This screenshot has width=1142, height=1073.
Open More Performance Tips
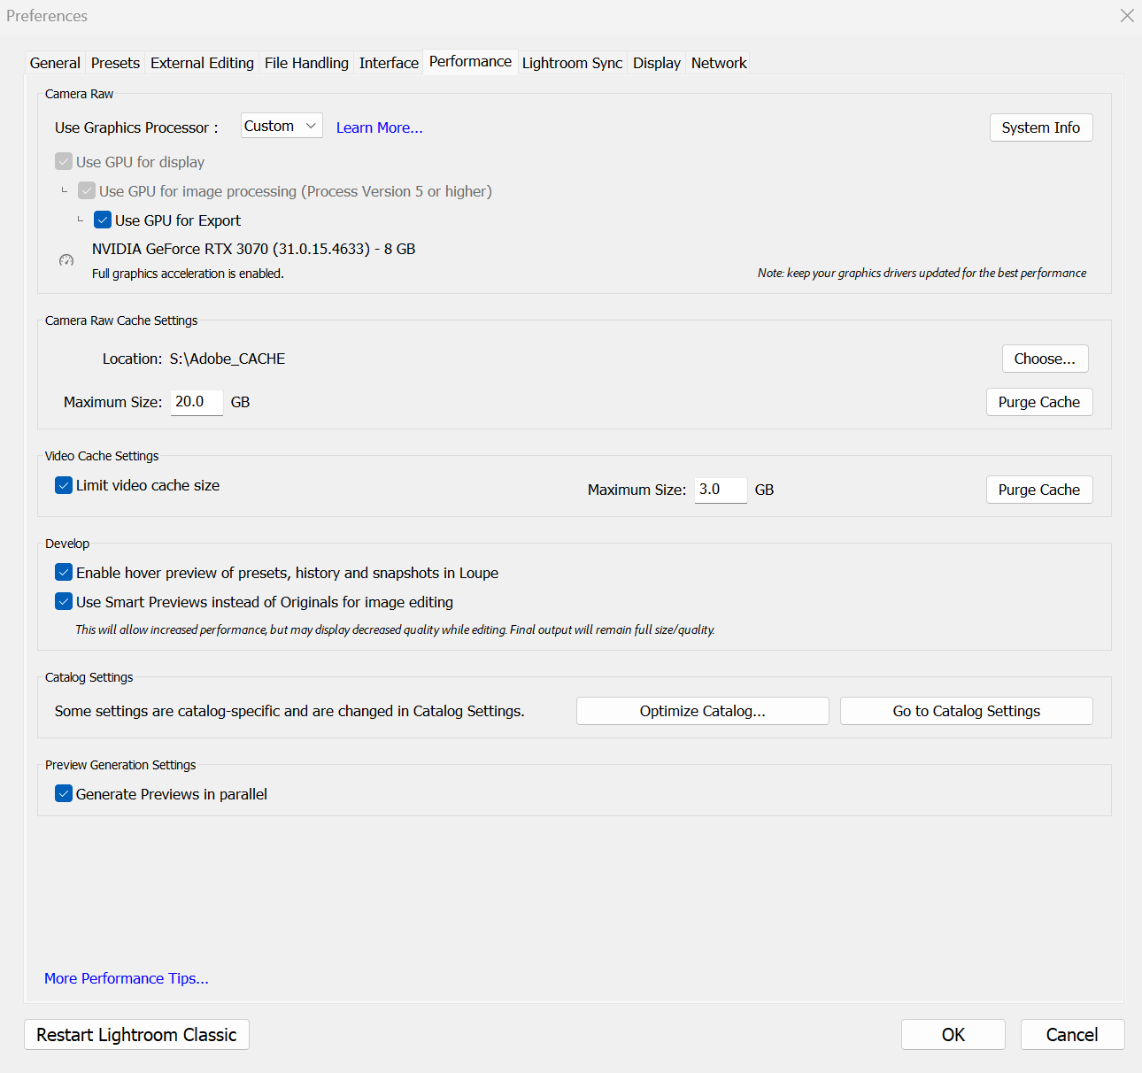[x=126, y=978]
